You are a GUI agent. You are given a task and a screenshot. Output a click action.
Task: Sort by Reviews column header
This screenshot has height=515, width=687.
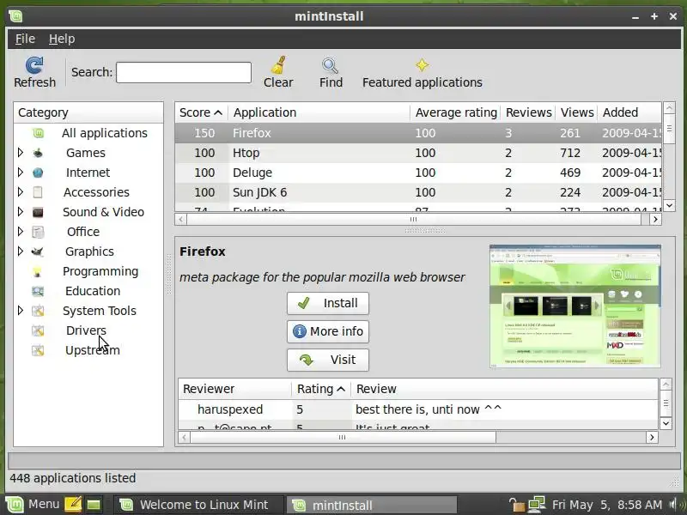pyautogui.click(x=528, y=112)
